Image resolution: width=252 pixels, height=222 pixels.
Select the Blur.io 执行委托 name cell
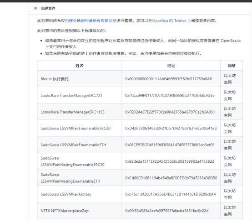(80, 79)
